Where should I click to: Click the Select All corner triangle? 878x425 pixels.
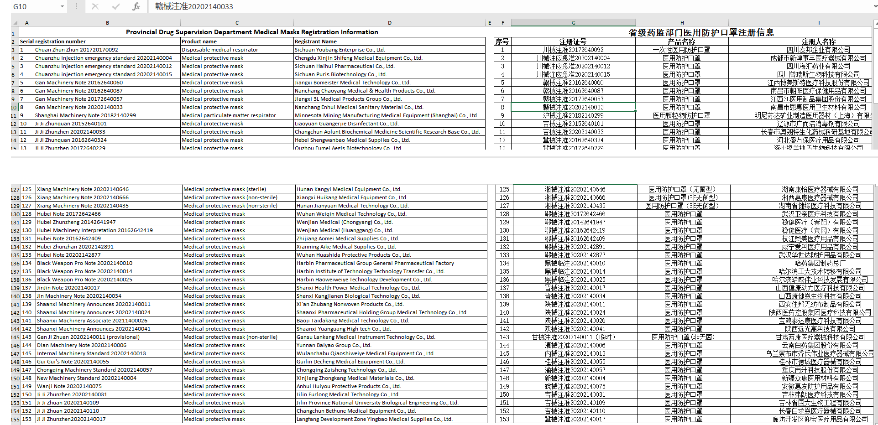(x=15, y=23)
